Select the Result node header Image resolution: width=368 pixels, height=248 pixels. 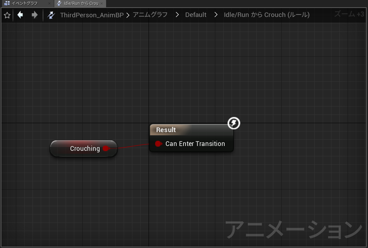(x=191, y=130)
